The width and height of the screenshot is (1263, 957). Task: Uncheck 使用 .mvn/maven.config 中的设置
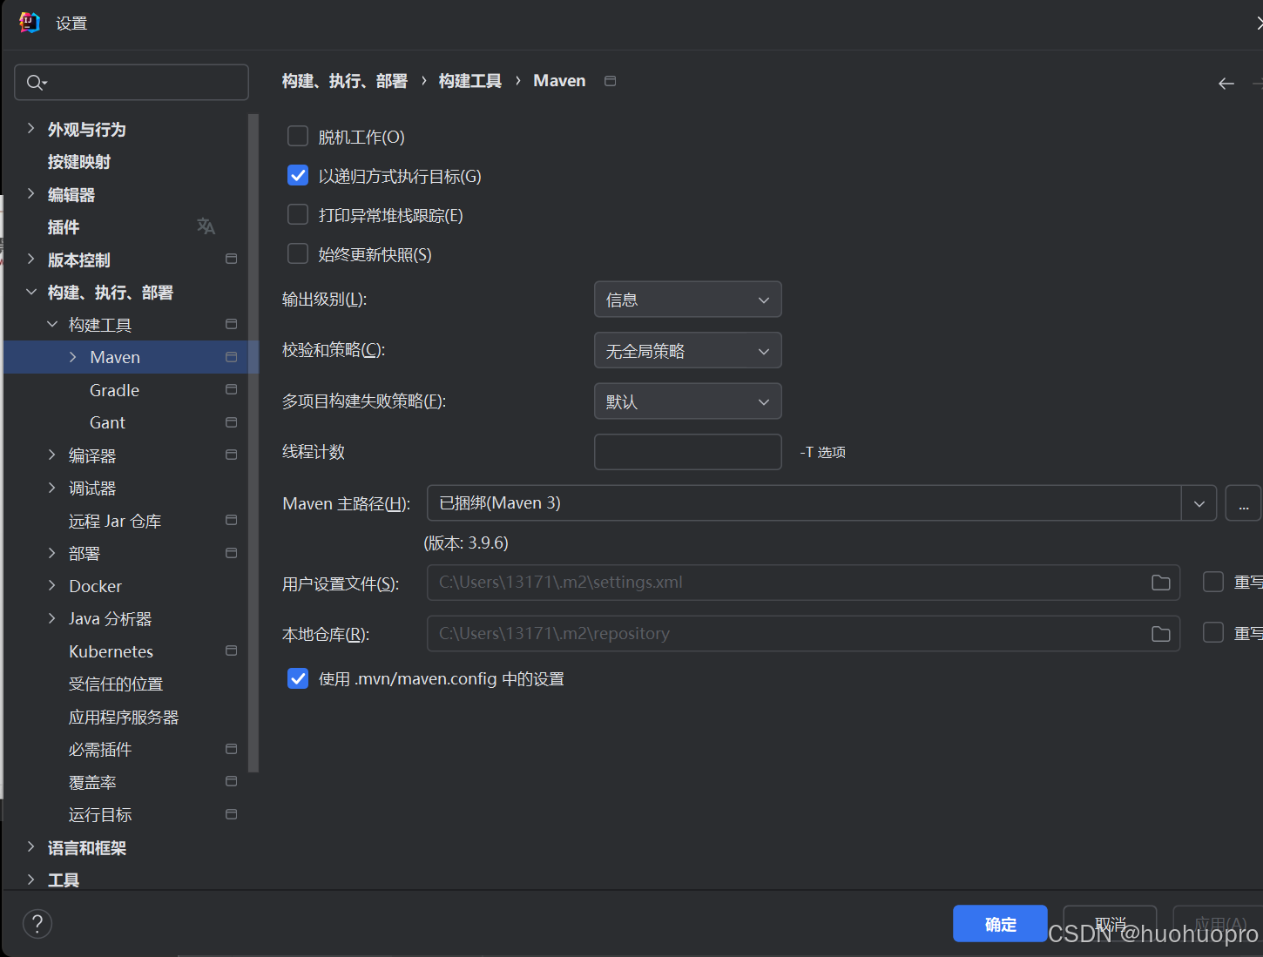[x=298, y=678]
